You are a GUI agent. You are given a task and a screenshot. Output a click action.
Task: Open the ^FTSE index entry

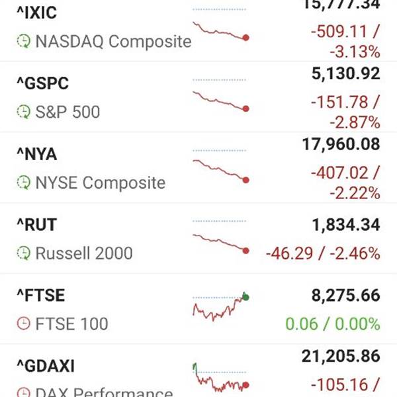(x=198, y=308)
